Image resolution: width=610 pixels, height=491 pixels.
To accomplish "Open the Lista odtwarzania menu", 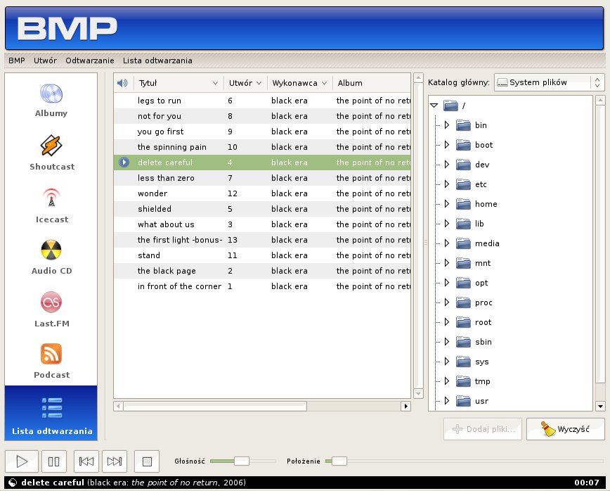I will pos(157,60).
